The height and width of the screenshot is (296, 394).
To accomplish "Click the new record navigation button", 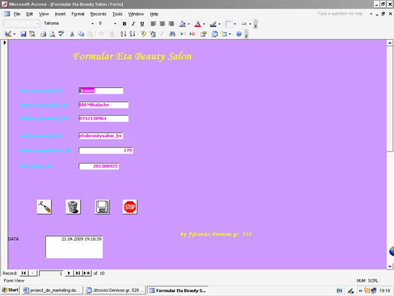I will pos(87,273).
